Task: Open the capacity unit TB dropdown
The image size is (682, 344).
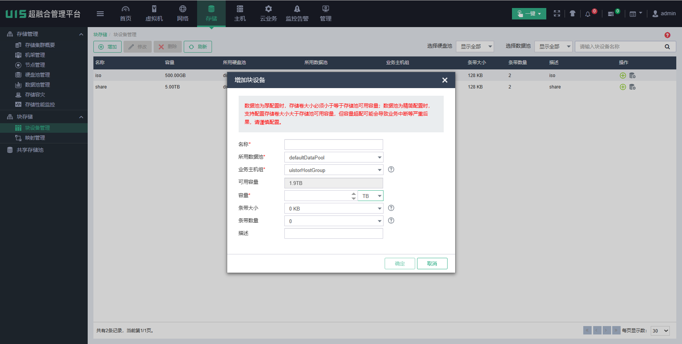Action: 370,196
